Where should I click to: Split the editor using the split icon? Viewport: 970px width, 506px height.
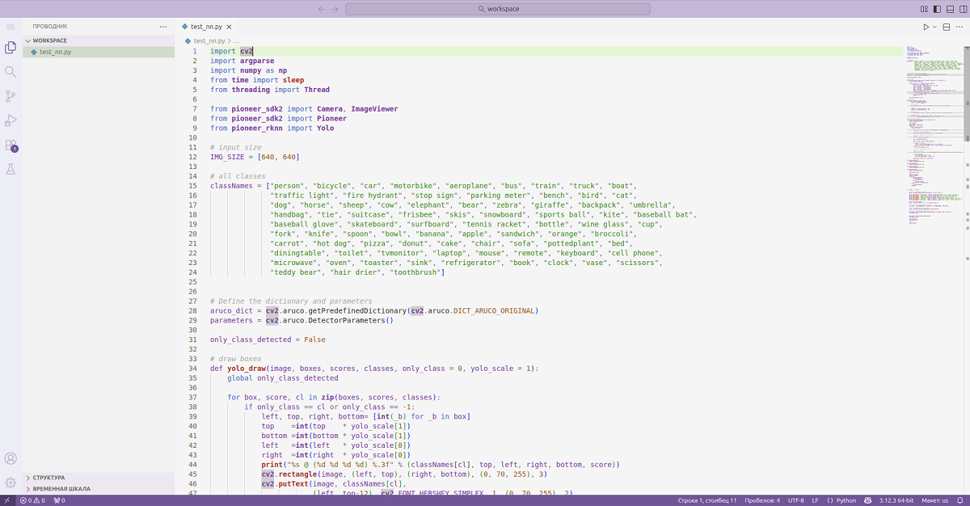pos(947,27)
